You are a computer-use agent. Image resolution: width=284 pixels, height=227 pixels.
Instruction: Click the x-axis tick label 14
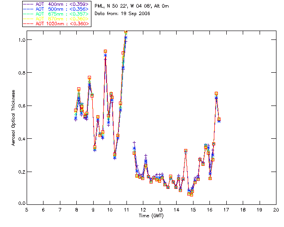(177, 210)
